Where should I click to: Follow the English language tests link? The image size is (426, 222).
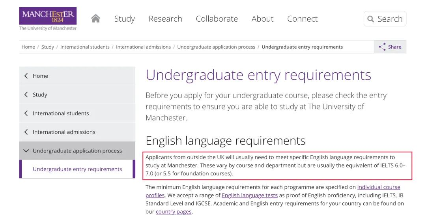(x=250, y=196)
